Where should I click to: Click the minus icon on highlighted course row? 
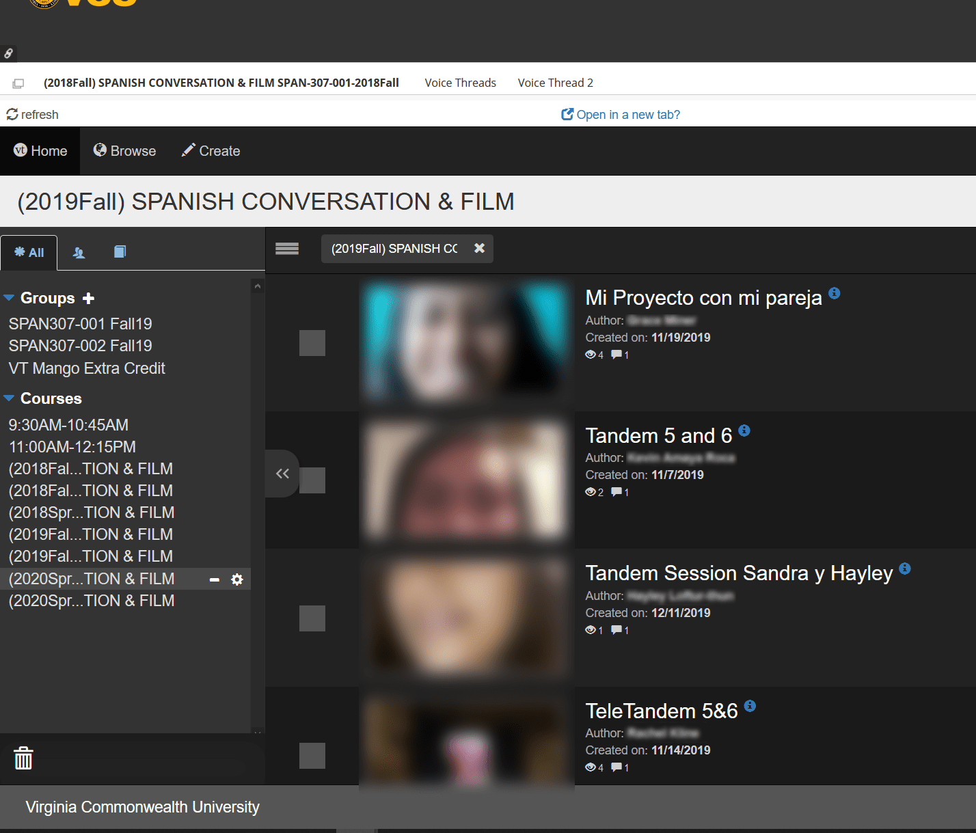point(215,579)
